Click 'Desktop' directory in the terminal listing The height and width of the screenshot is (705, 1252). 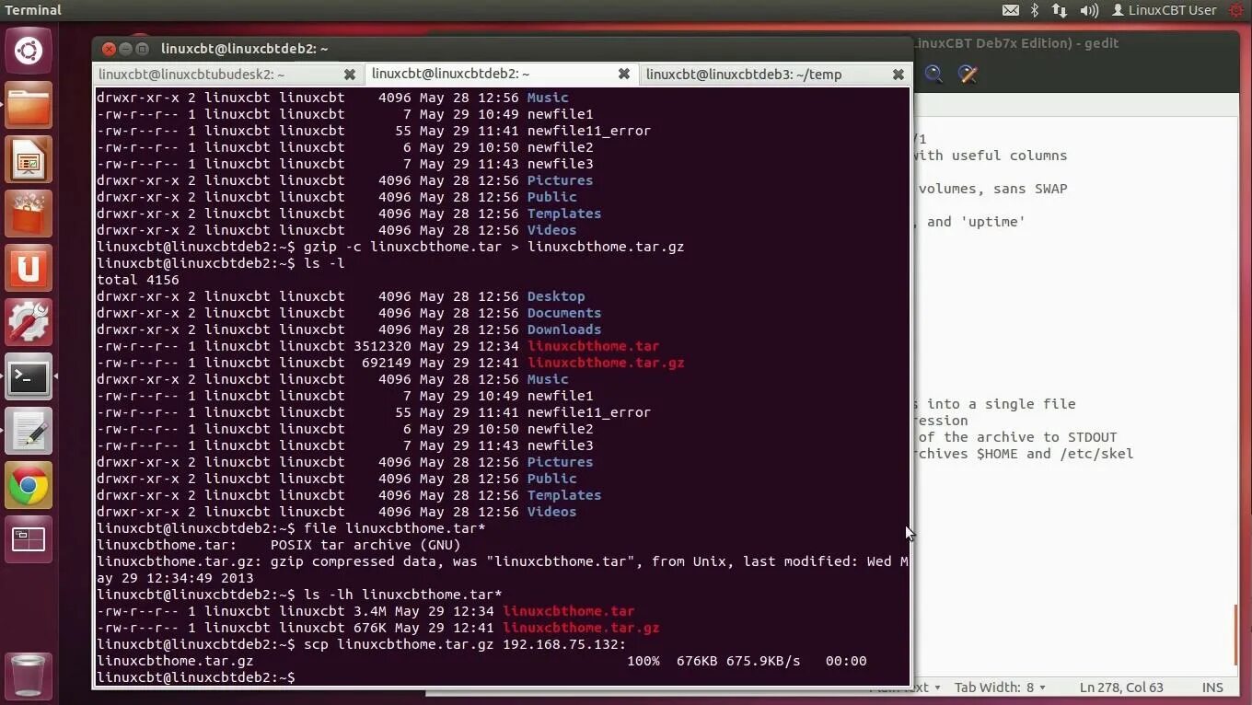[556, 296]
